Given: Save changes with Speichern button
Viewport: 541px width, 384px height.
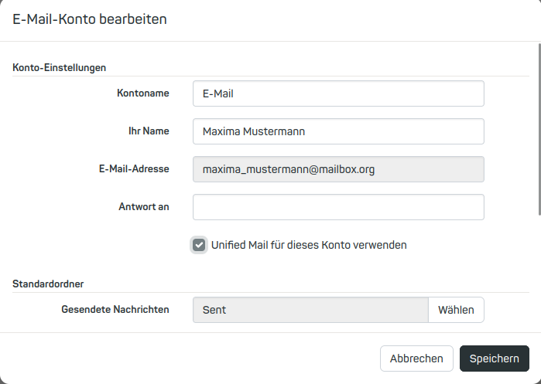Looking at the screenshot, I should (x=494, y=359).
